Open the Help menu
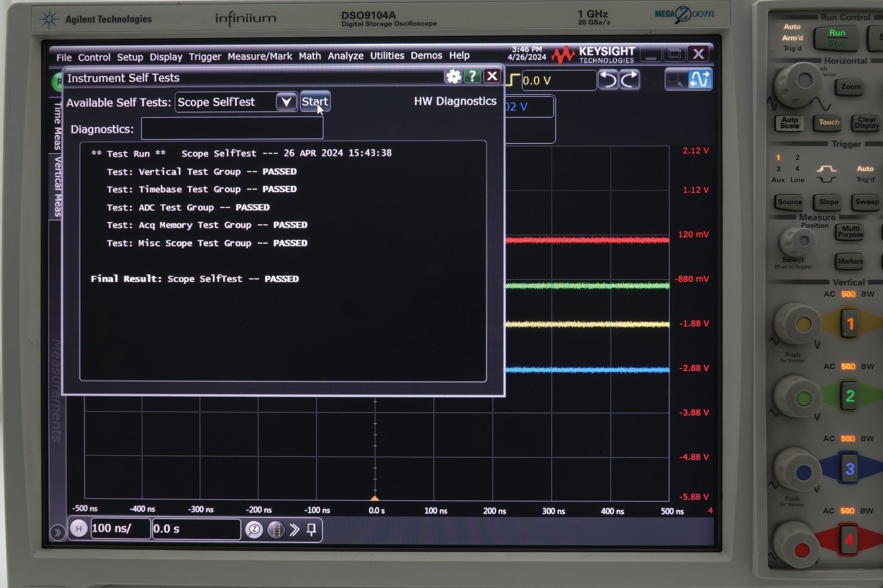883x588 pixels. pyautogui.click(x=459, y=55)
